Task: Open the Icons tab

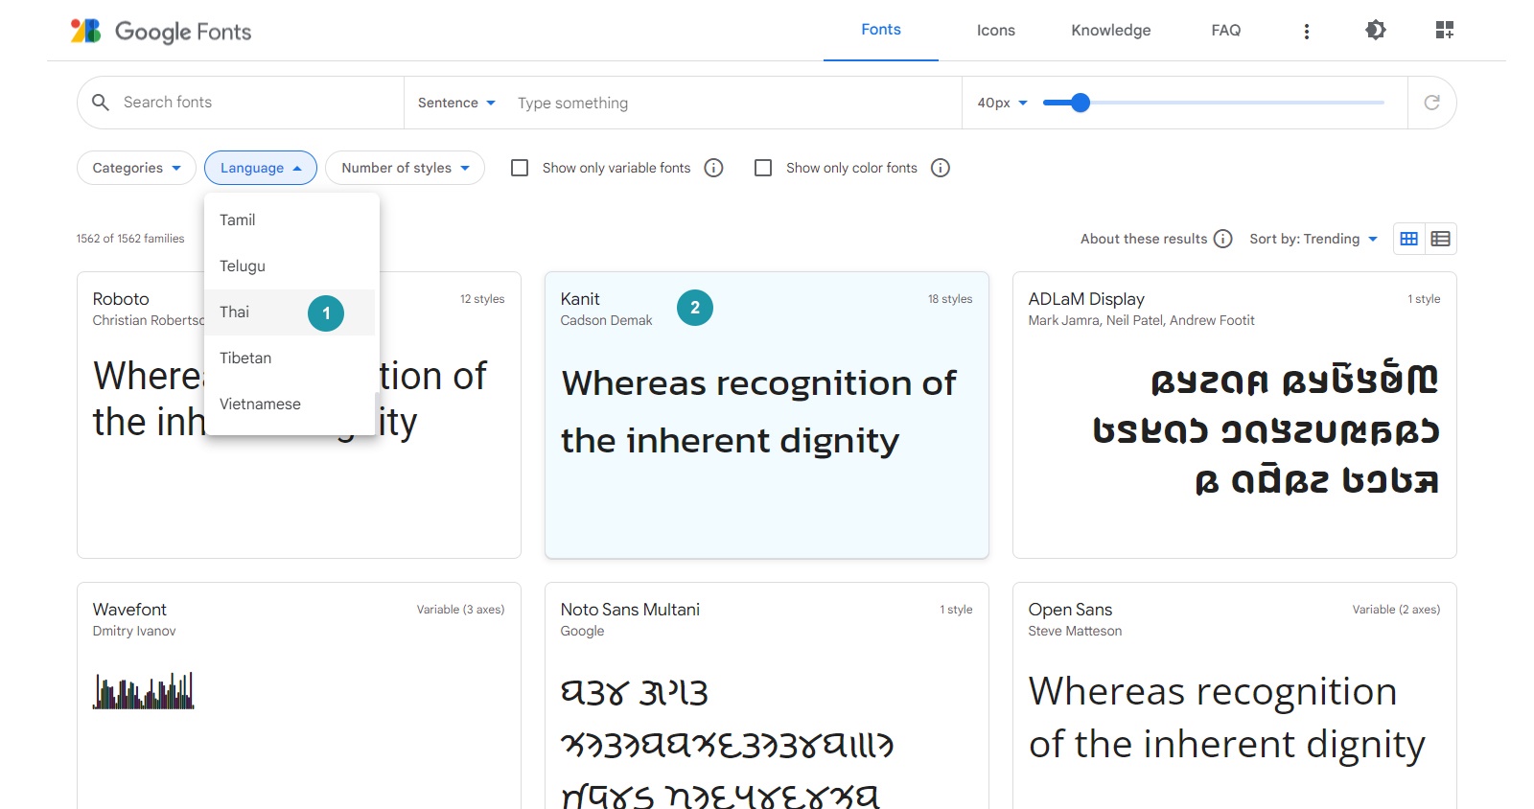Action: pos(996,30)
